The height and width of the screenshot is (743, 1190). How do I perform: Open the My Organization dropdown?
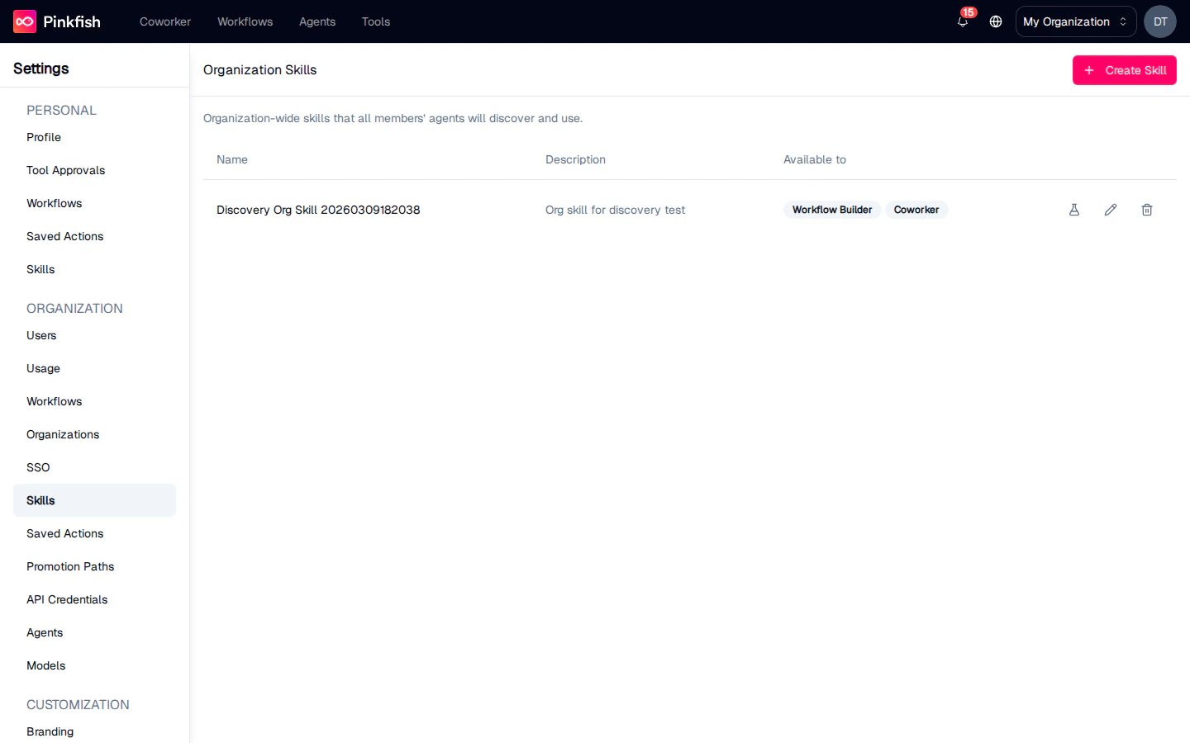tap(1075, 21)
